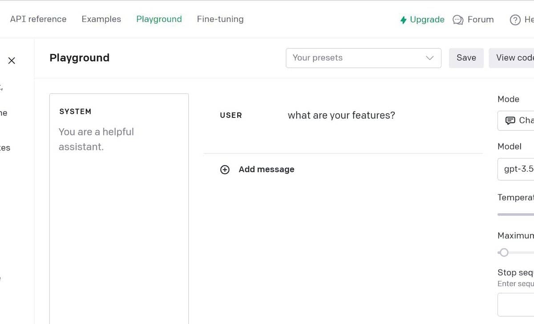
Task: Toggle the USER role label
Action: point(231,115)
